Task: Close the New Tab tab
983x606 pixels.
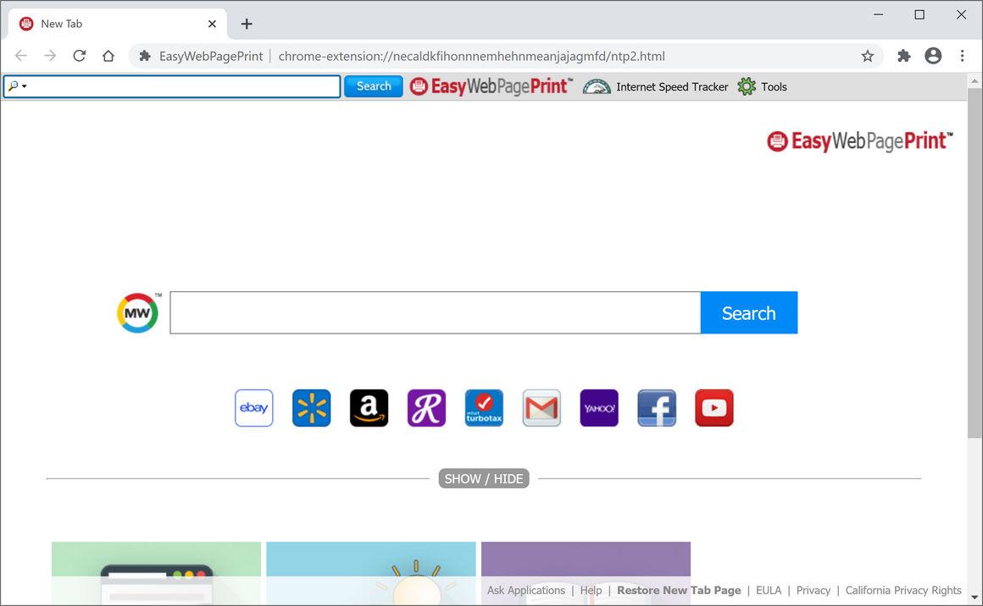Action: point(212,24)
